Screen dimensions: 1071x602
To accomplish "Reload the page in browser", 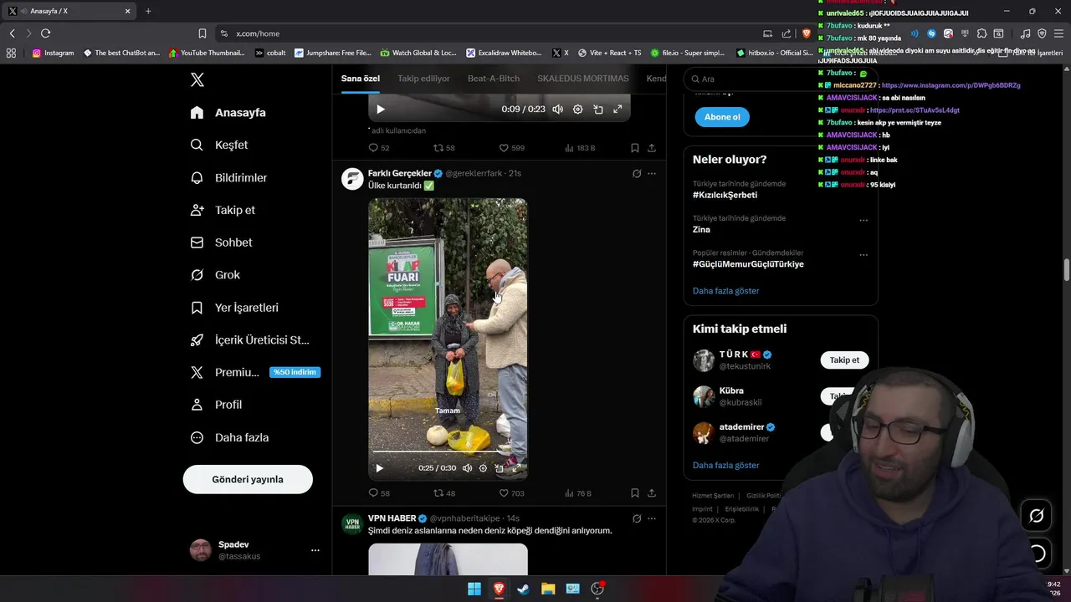I will pos(45,33).
